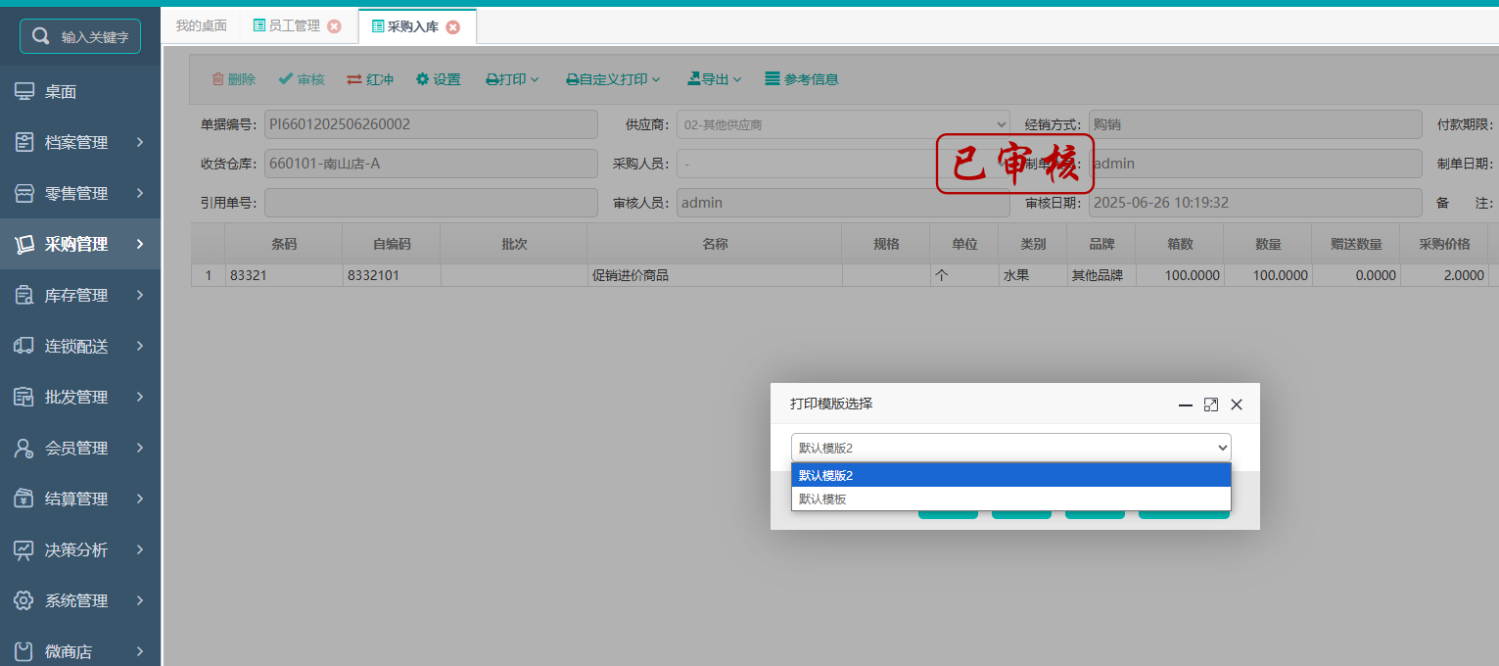Collapse the print template select box
Viewport: 1499px width, 666px height.
click(x=1010, y=448)
